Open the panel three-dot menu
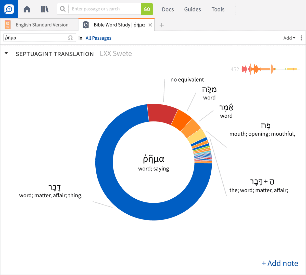Screen dimensions: 306x275 301,38
